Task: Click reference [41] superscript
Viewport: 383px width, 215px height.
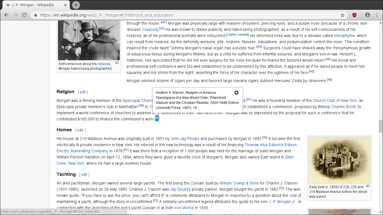Action: point(164,22)
